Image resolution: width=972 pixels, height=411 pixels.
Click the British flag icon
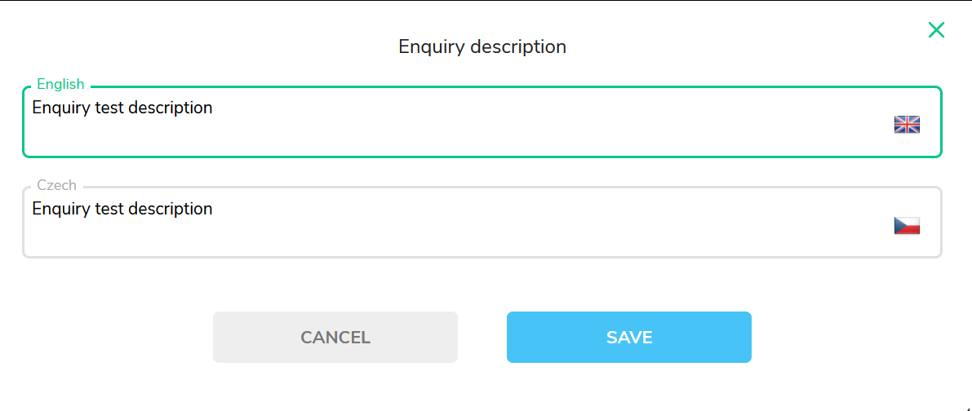(907, 125)
